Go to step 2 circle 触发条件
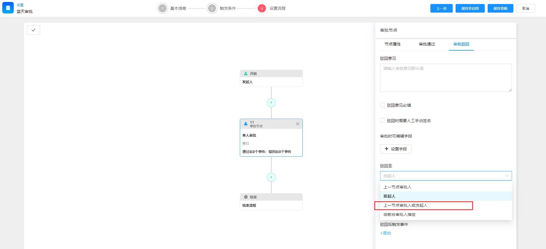 (212, 9)
